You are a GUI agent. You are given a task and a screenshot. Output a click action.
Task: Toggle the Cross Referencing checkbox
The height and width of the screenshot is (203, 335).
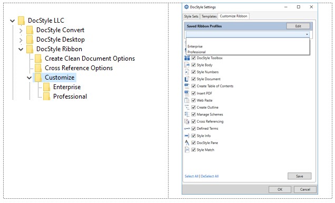193,121
